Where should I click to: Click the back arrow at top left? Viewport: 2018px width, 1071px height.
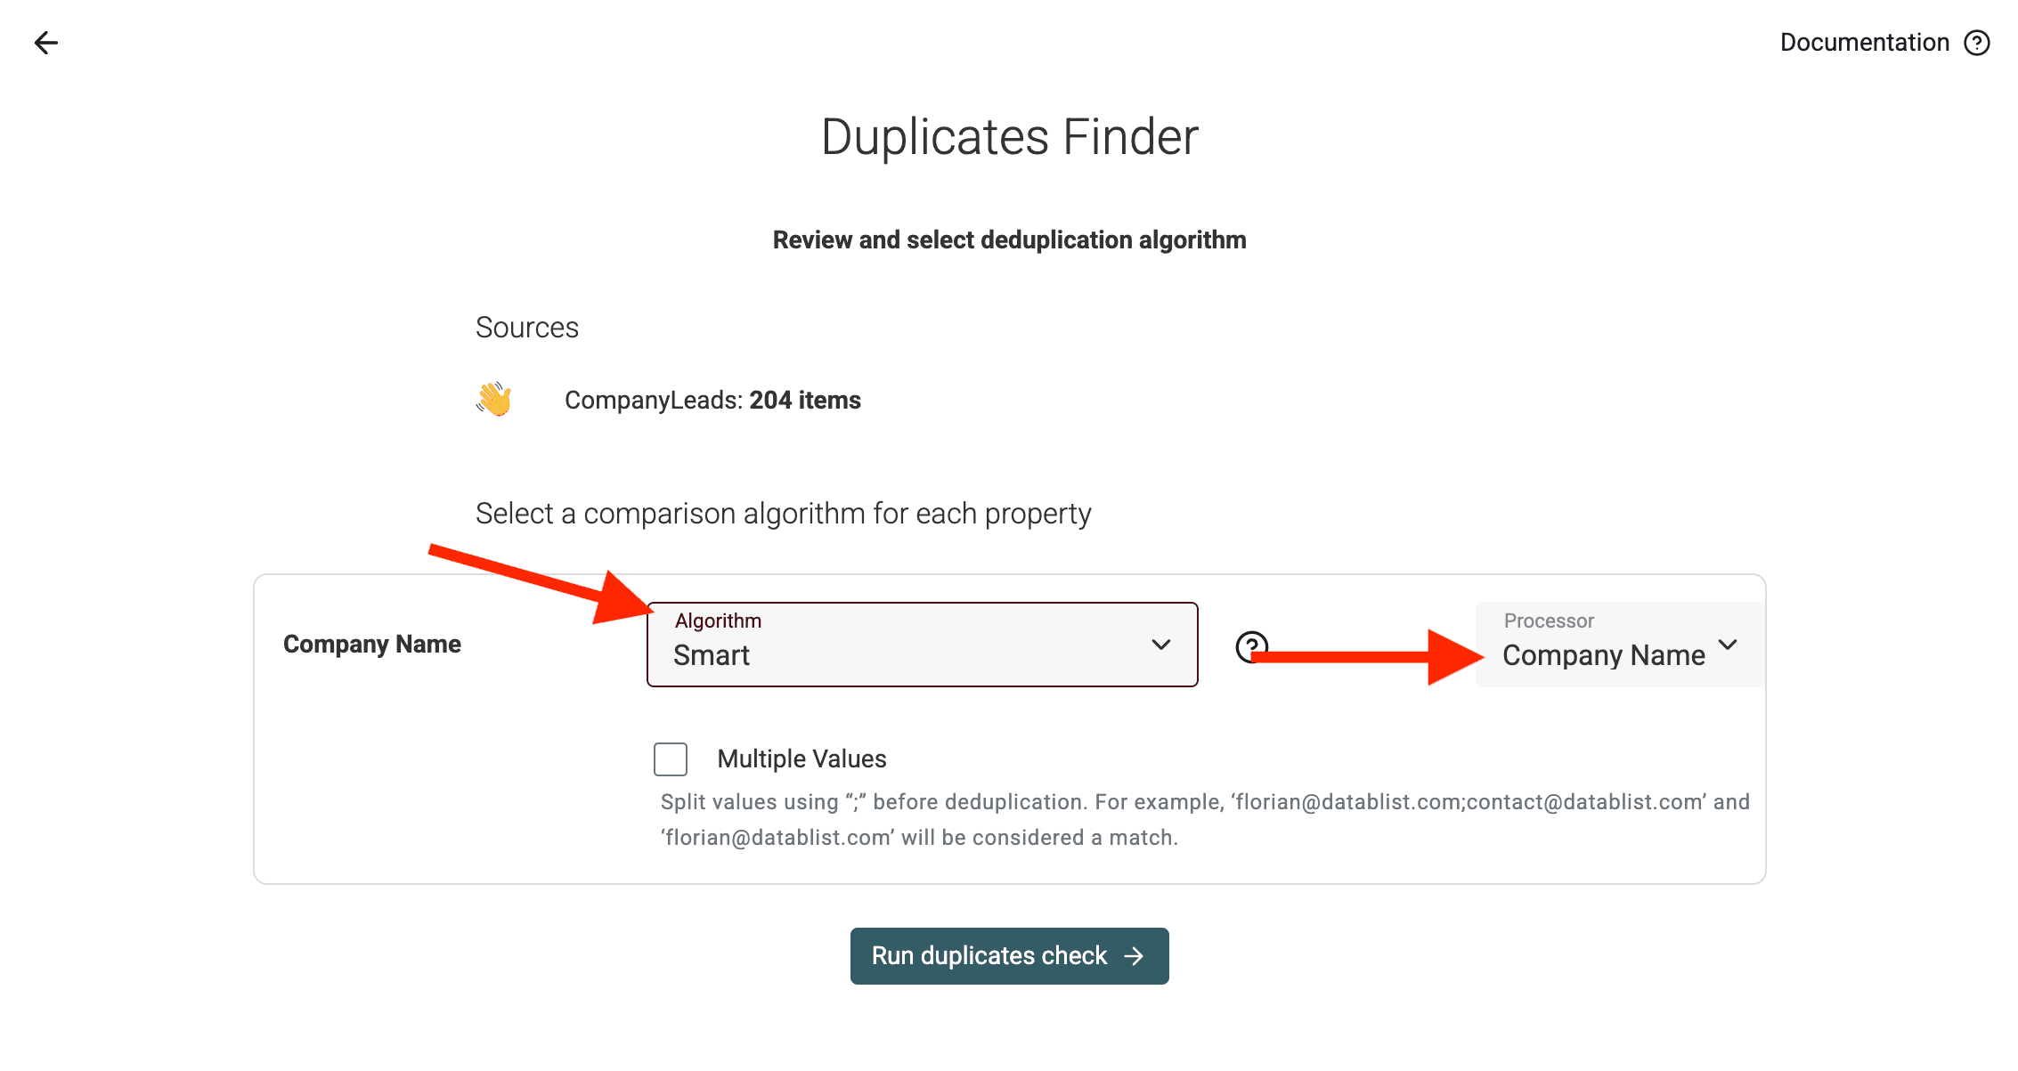pos(45,42)
